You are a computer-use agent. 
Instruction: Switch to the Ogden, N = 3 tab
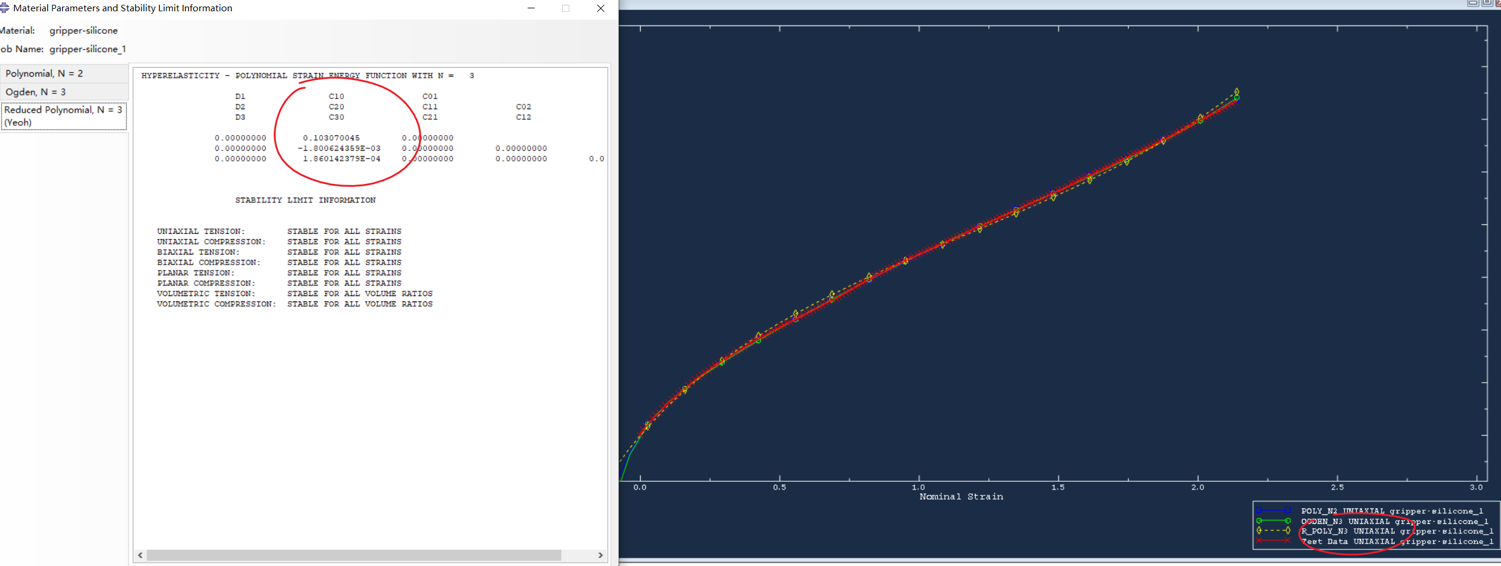click(36, 92)
